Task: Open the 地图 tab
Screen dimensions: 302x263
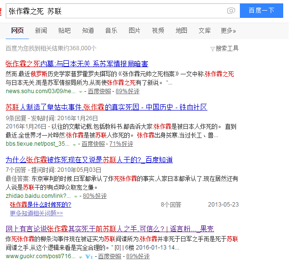Action: pyautogui.click(x=181, y=30)
